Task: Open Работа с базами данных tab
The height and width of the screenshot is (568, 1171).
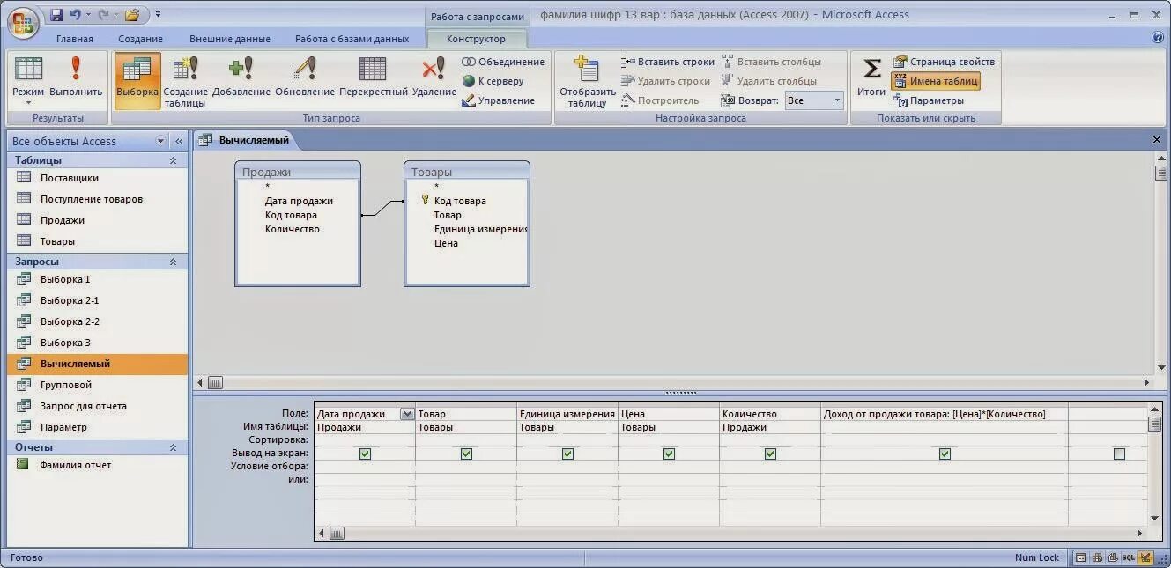Action: pyautogui.click(x=352, y=39)
